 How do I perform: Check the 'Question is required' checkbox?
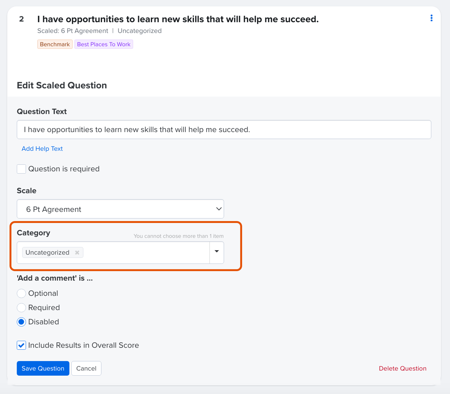[21, 169]
